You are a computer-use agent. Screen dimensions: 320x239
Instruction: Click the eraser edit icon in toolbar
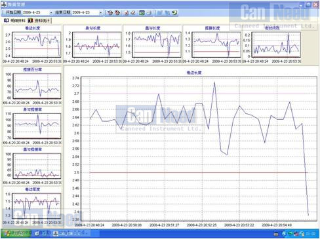(x=133, y=12)
